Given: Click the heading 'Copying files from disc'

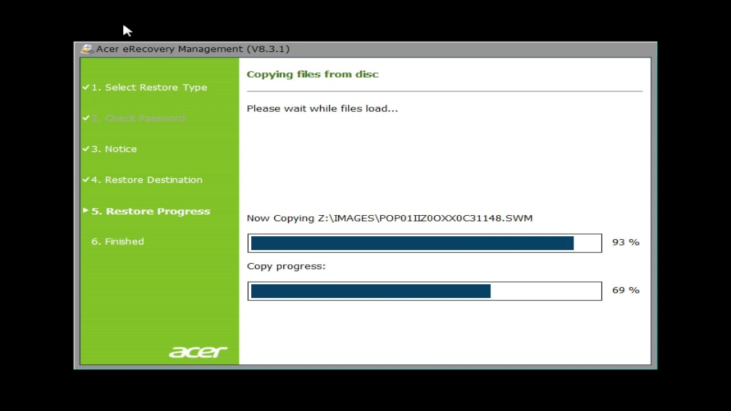Looking at the screenshot, I should [x=312, y=74].
